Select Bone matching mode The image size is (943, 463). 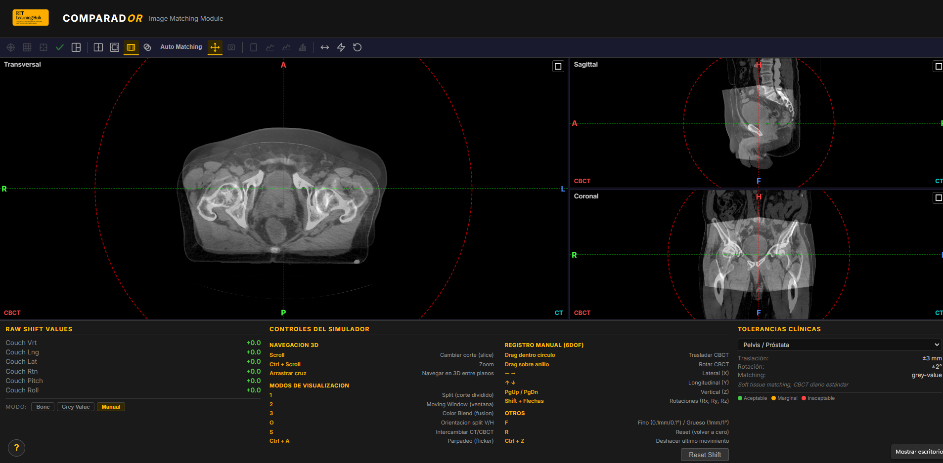[x=43, y=407]
